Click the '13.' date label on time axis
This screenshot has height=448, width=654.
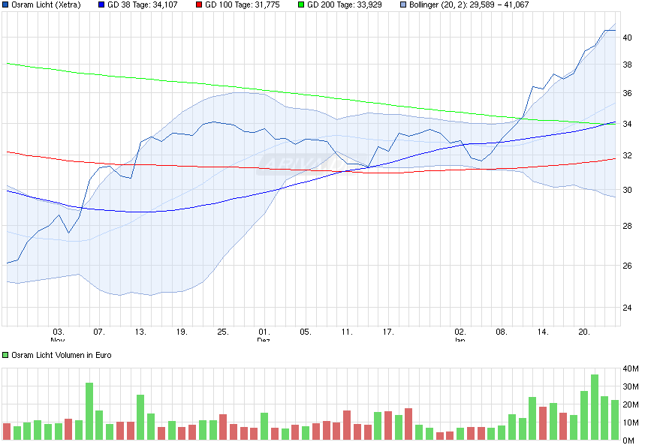[x=140, y=332]
